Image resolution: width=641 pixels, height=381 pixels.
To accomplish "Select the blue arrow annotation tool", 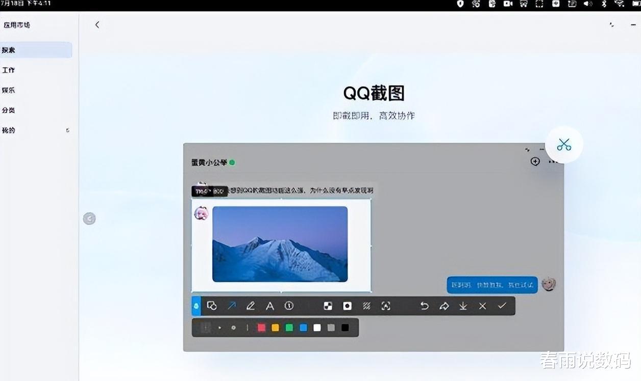I will (x=231, y=306).
